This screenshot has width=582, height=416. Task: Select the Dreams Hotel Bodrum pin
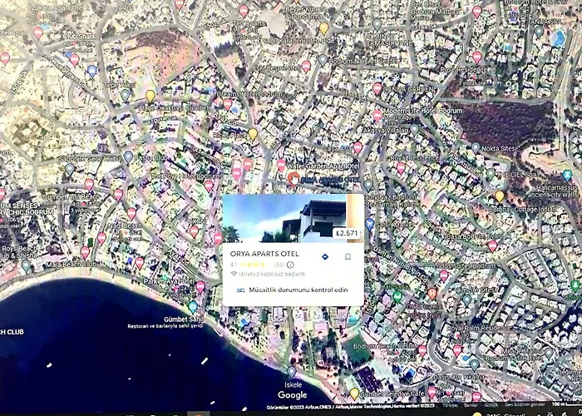tap(228, 104)
